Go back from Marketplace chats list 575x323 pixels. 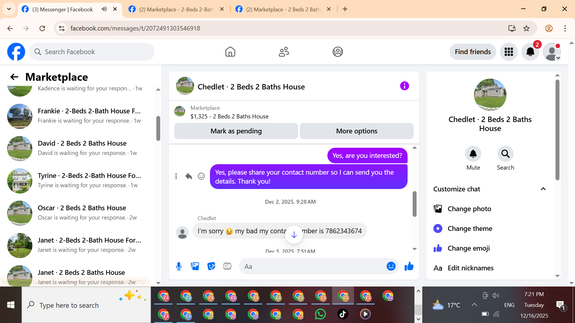(x=14, y=77)
